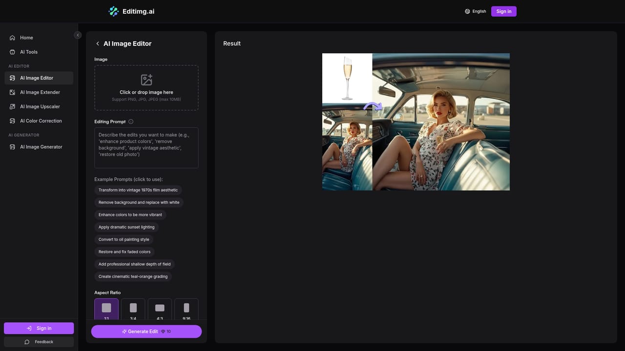Use the 'Transform into vintage 1970s film aesthetic' prompt
Screen dimensions: 625x351
coord(138,190)
